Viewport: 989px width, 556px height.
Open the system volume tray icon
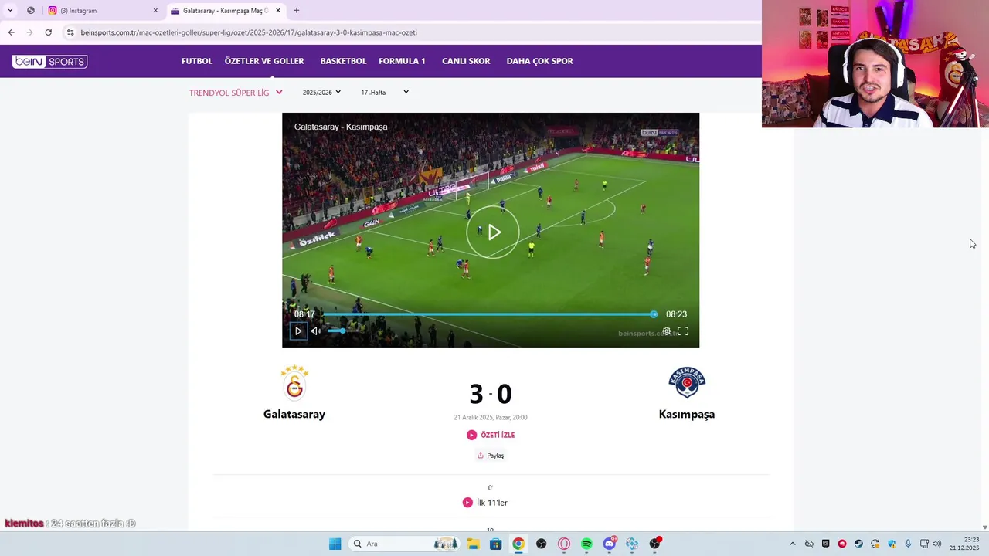936,544
